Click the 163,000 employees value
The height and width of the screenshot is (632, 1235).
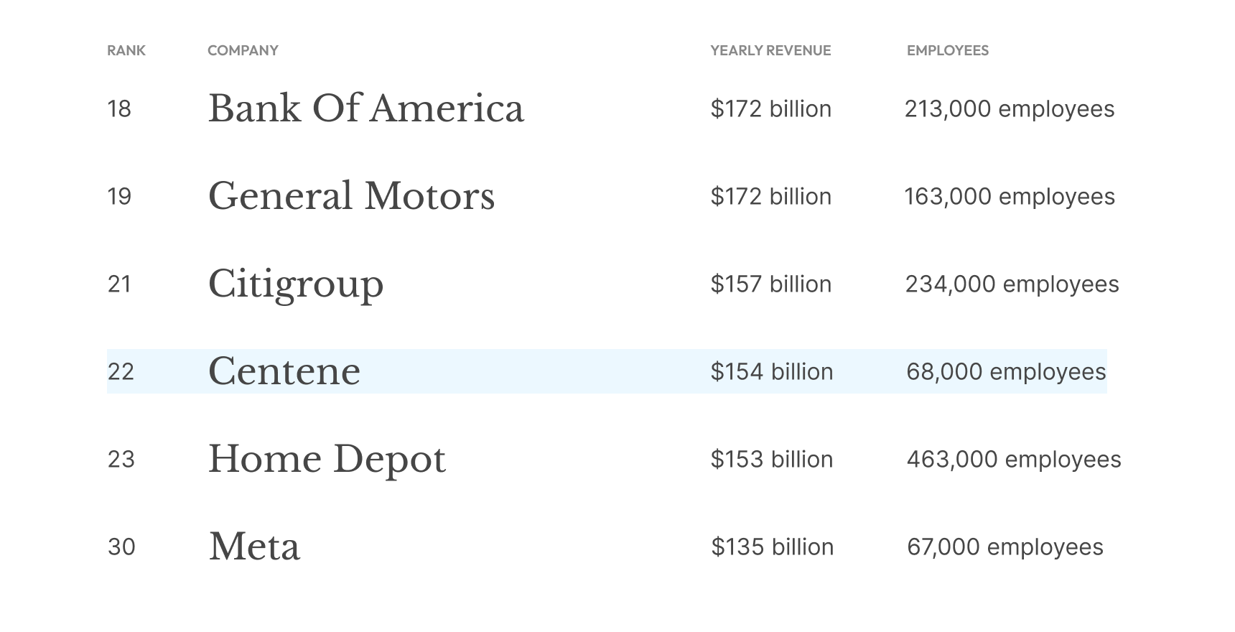1010,196
